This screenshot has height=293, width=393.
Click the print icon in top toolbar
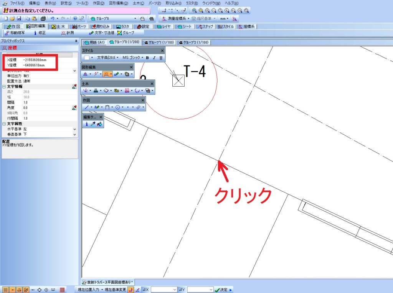(x=43, y=18)
